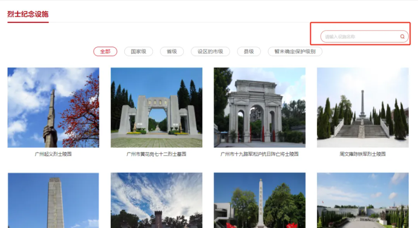This screenshot has width=418, height=228.
Task: Click the magnifier search icon
Action: 402,36
